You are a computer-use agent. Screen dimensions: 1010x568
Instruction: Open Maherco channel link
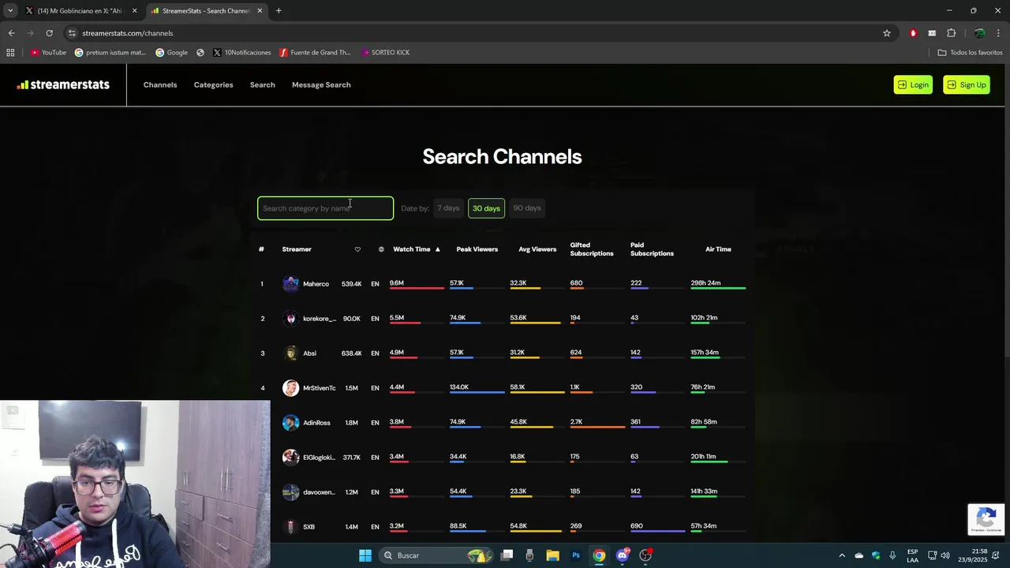316,284
